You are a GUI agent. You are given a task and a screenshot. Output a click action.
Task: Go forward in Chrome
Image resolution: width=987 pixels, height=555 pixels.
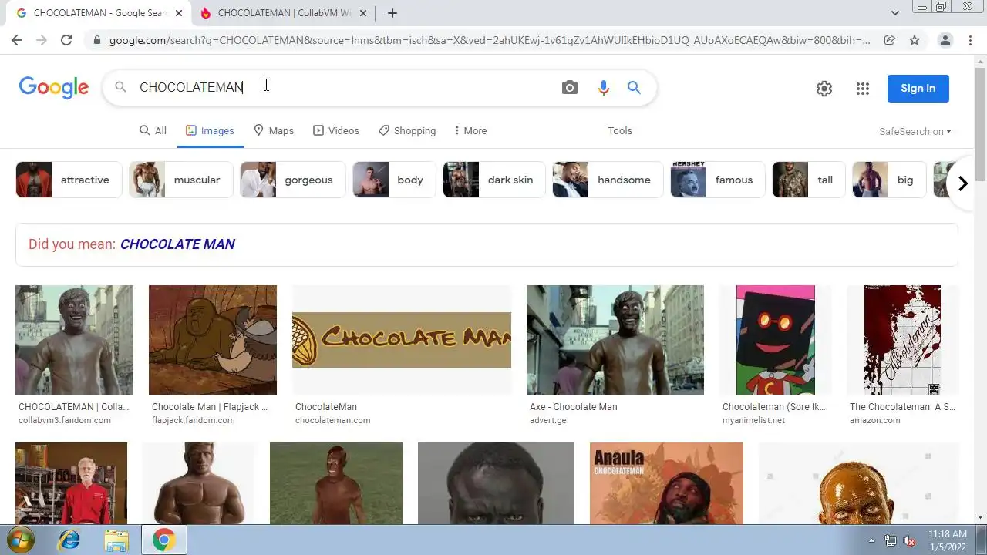coord(42,40)
